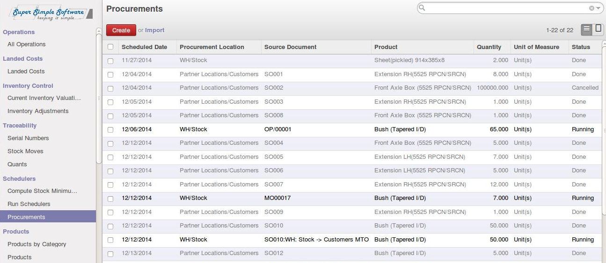The width and height of the screenshot is (606, 263).
Task: Click the SO009 source document cell
Action: (274, 212)
